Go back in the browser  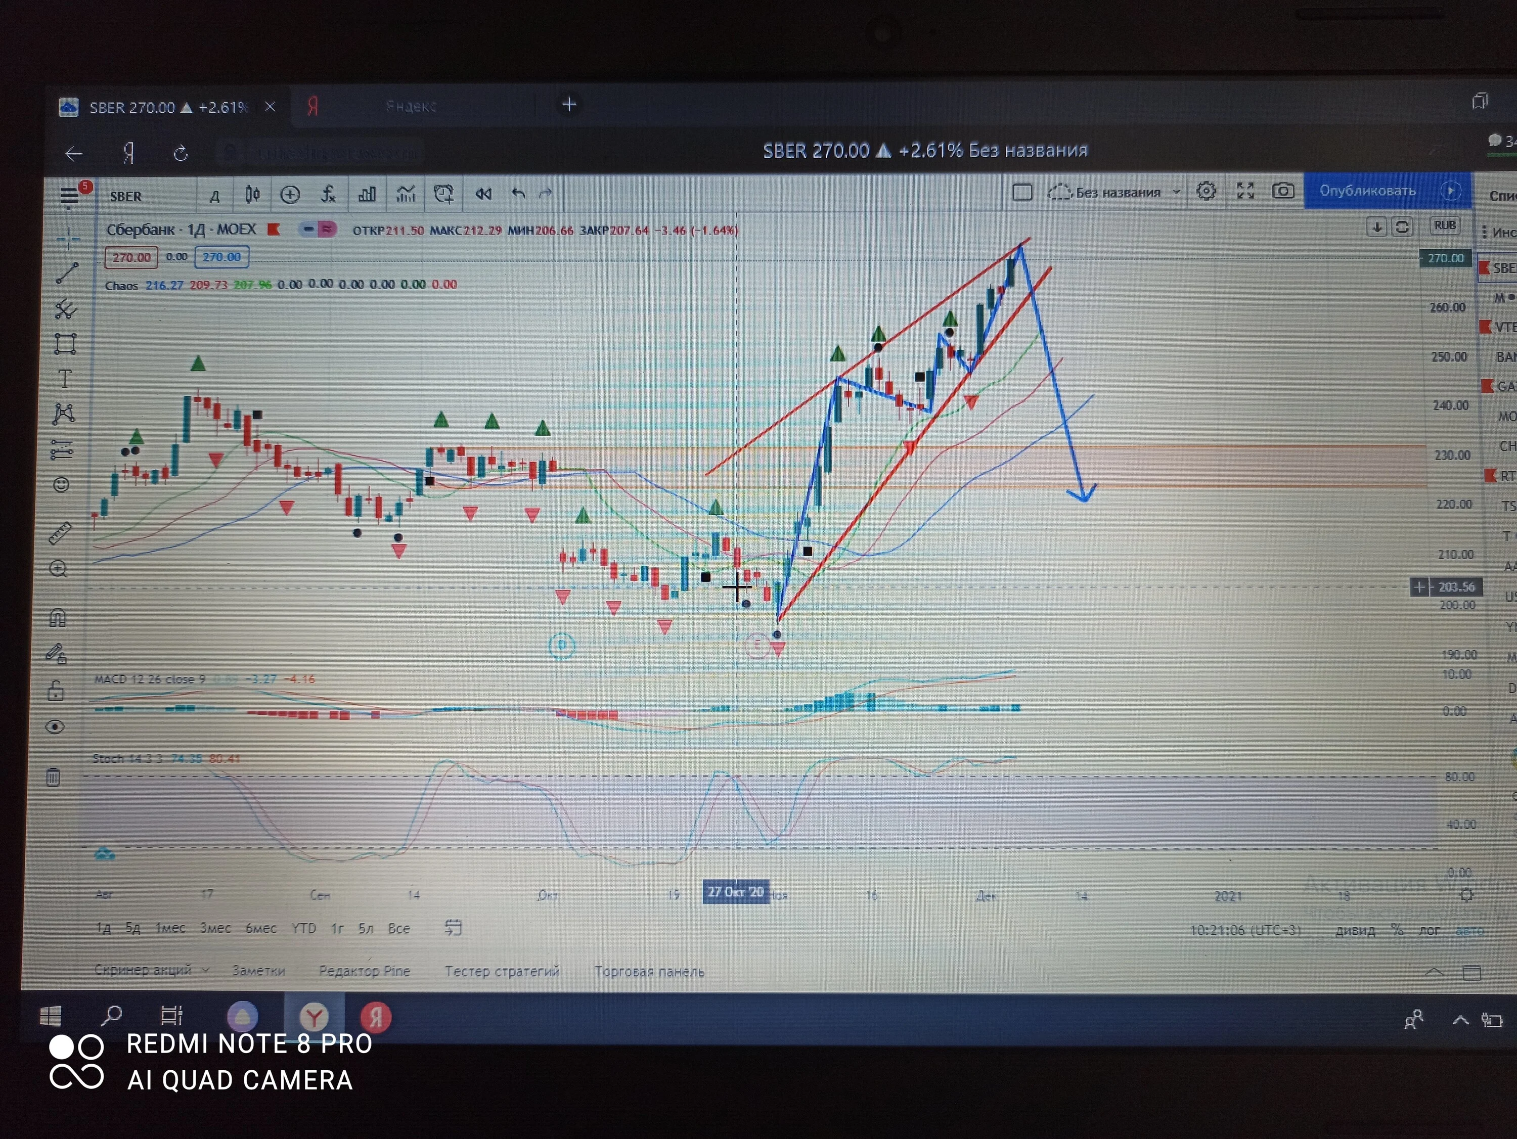(x=74, y=154)
